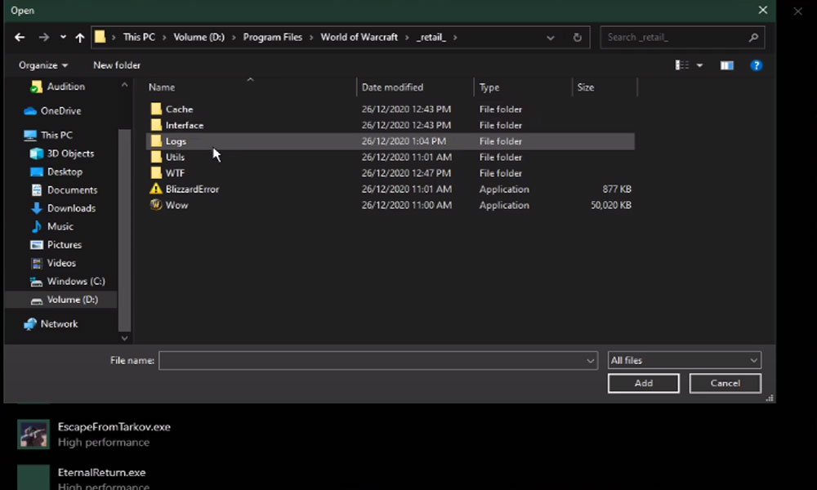The image size is (817, 490).
Task: Create a New folder
Action: pos(117,65)
